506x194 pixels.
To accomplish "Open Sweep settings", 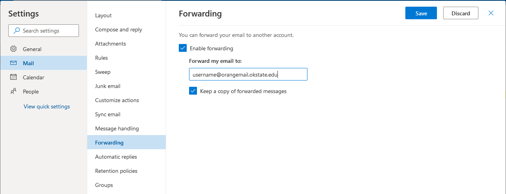I will (126, 72).
